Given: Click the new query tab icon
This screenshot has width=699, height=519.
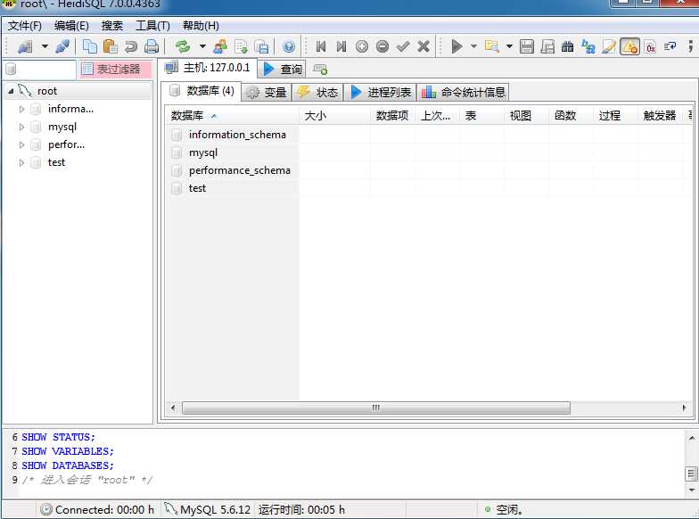Looking at the screenshot, I should (320, 70).
